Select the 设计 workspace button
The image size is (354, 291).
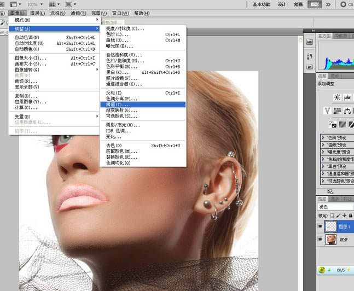pyautogui.click(x=282, y=4)
